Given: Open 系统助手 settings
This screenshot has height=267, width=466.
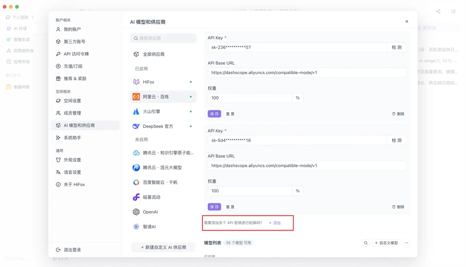Looking at the screenshot, I should (x=85, y=138).
